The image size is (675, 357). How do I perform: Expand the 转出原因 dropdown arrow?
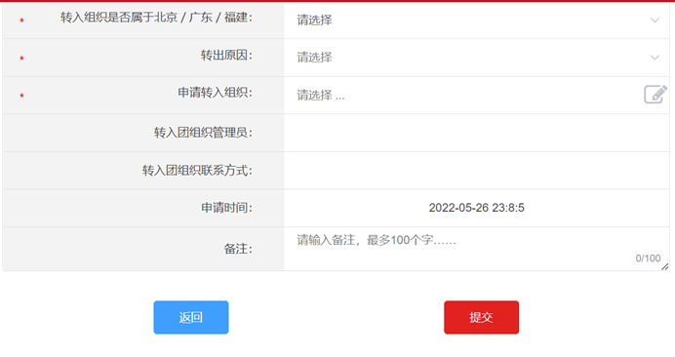coord(655,58)
